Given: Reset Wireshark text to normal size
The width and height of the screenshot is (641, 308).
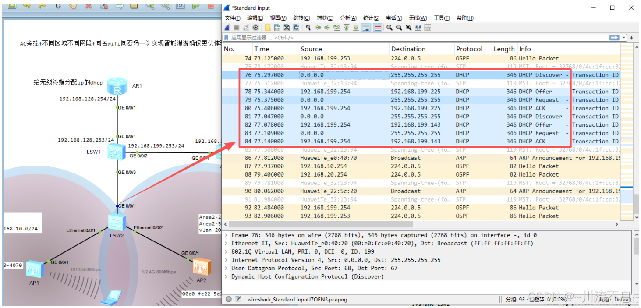Looking at the screenshot, I should [408, 28].
